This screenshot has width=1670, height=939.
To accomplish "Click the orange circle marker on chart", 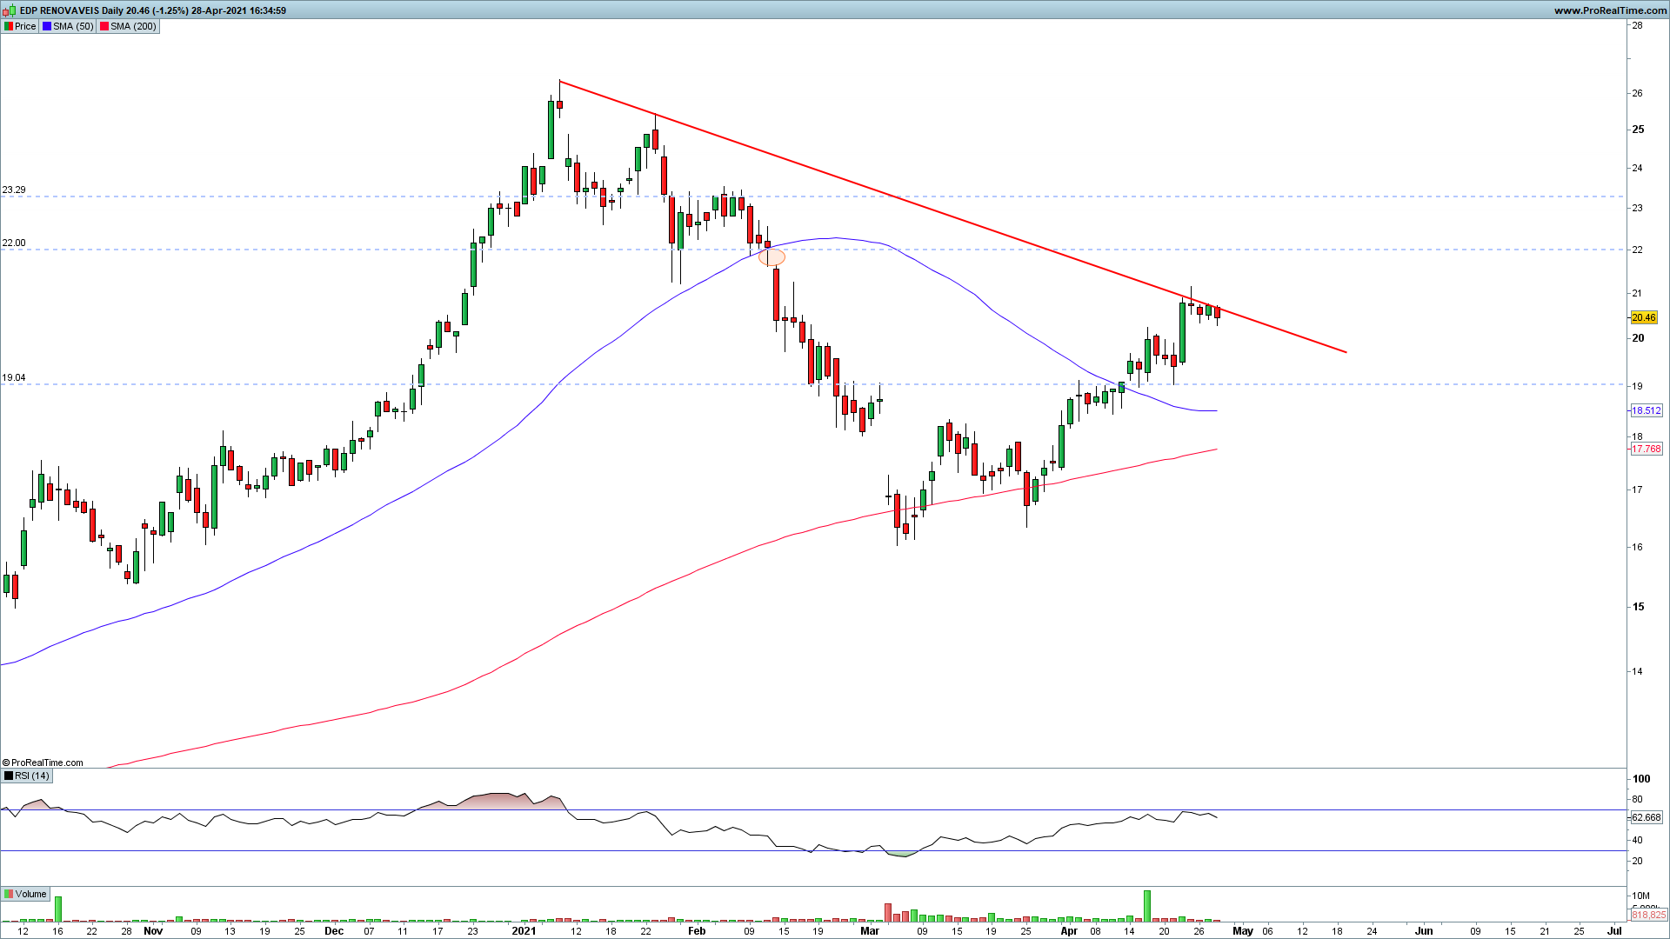I will click(772, 256).
